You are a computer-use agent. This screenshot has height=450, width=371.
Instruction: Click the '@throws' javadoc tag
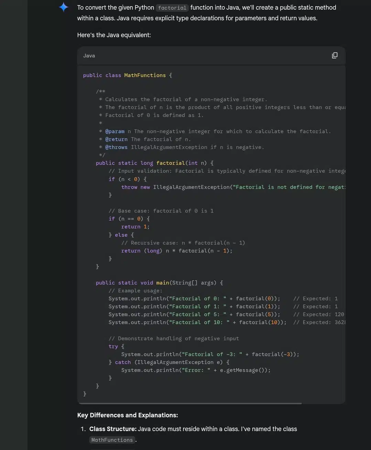(117, 147)
